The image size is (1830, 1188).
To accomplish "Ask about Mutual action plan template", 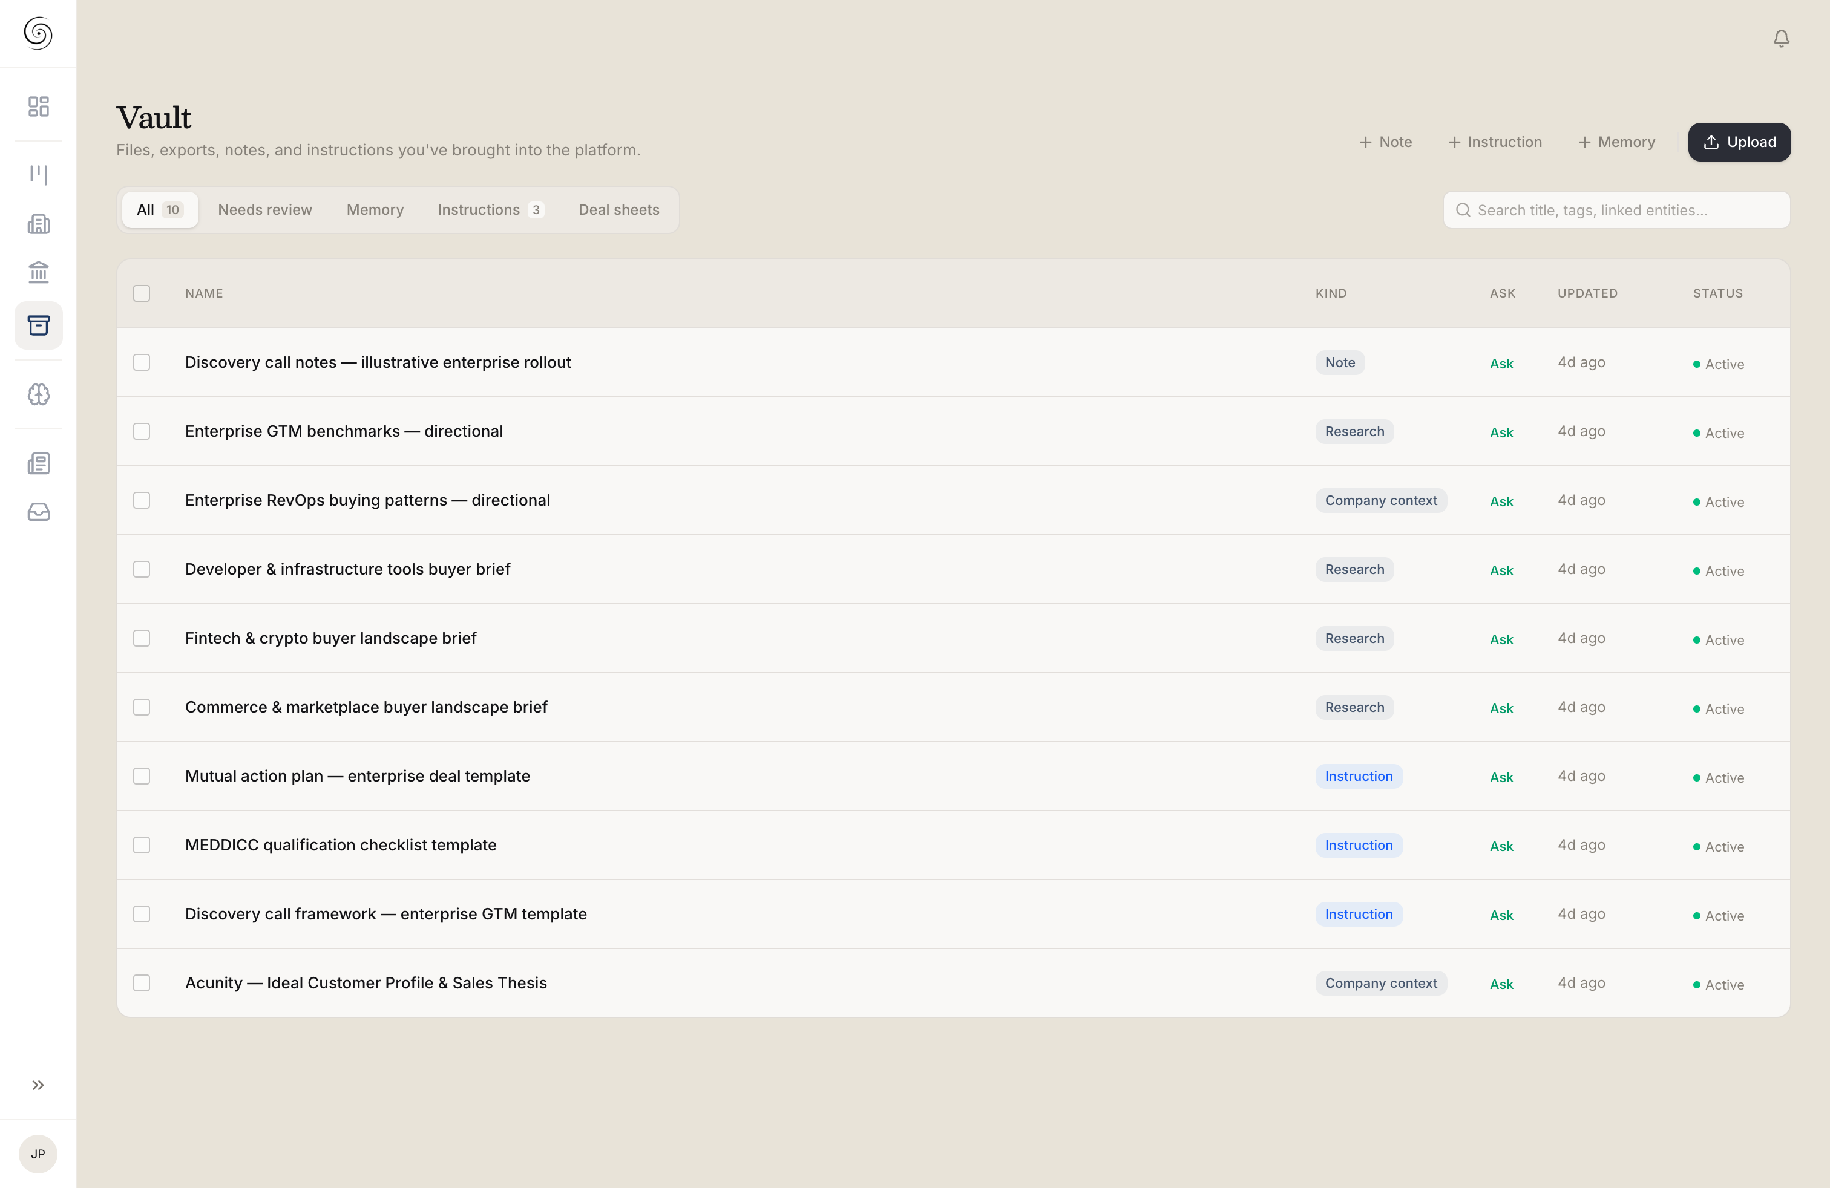I will pyautogui.click(x=1501, y=778).
